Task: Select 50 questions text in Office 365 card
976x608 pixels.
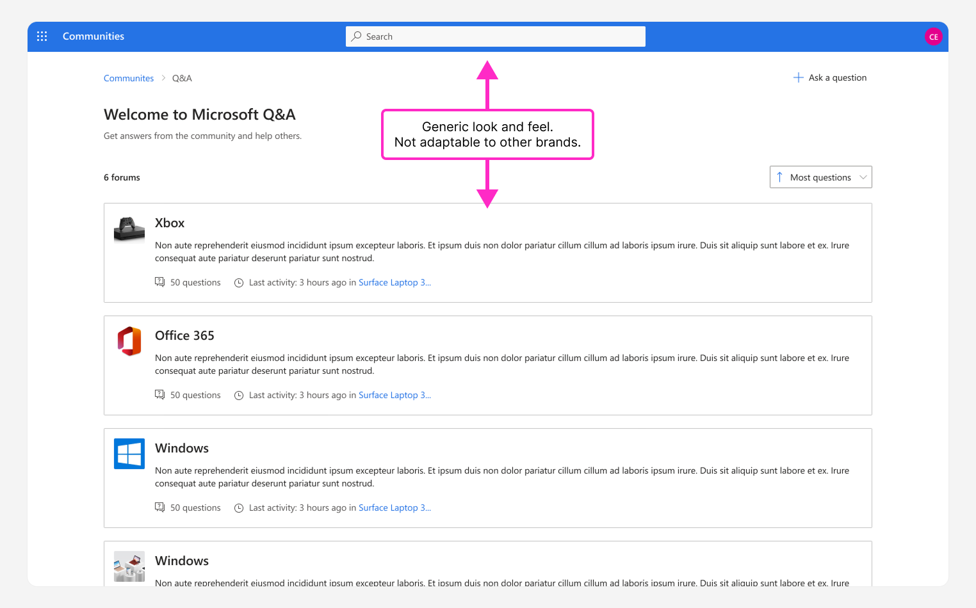Action: tap(195, 395)
